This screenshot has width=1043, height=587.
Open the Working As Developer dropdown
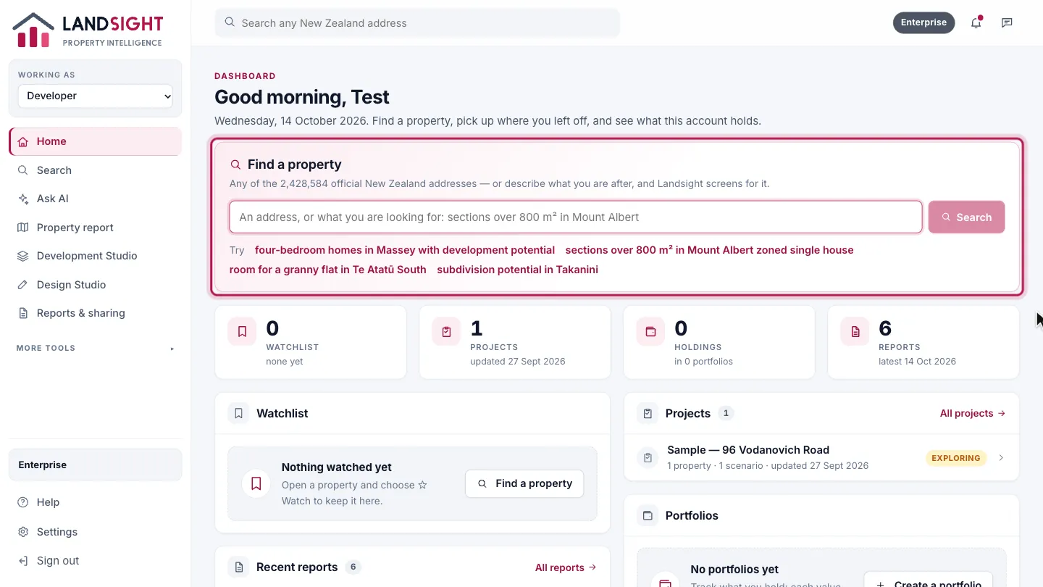point(96,96)
